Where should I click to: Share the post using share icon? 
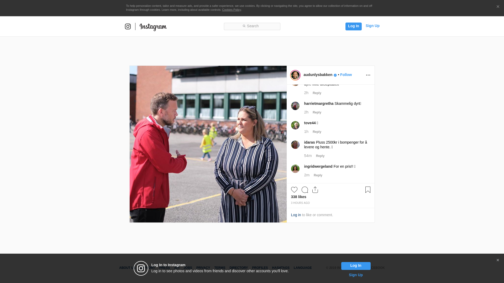pyautogui.click(x=315, y=190)
